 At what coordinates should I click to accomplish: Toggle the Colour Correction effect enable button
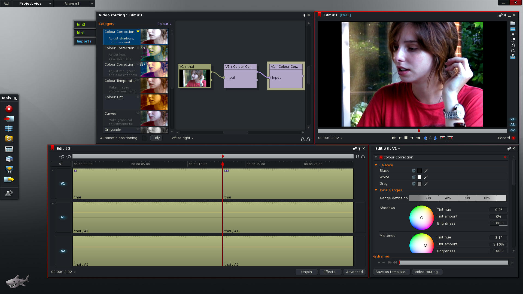[x=381, y=157]
